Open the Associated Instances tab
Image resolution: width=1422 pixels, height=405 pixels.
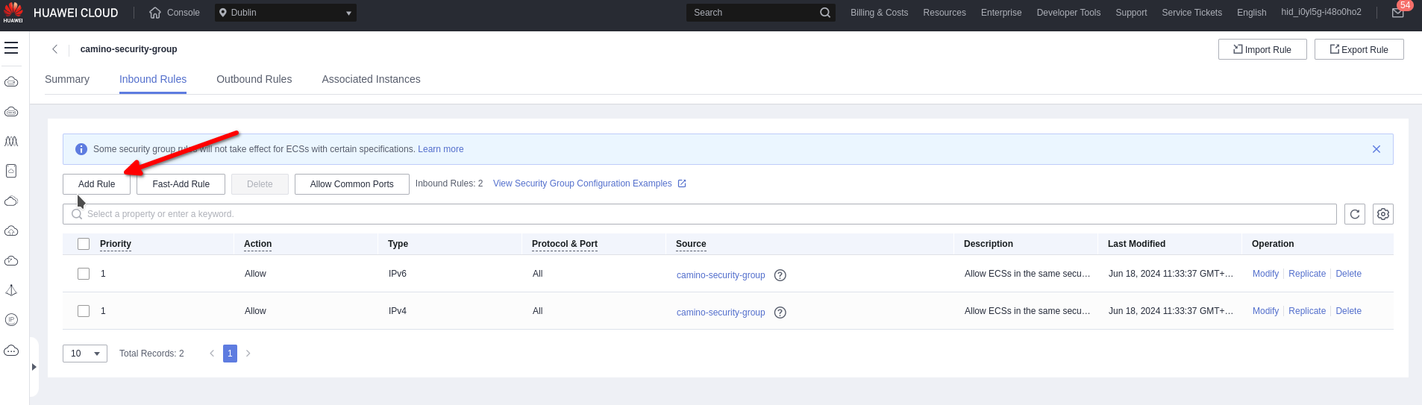(371, 79)
